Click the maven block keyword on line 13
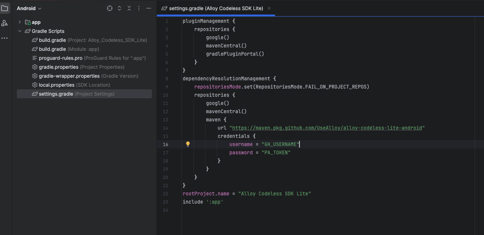 [213, 120]
